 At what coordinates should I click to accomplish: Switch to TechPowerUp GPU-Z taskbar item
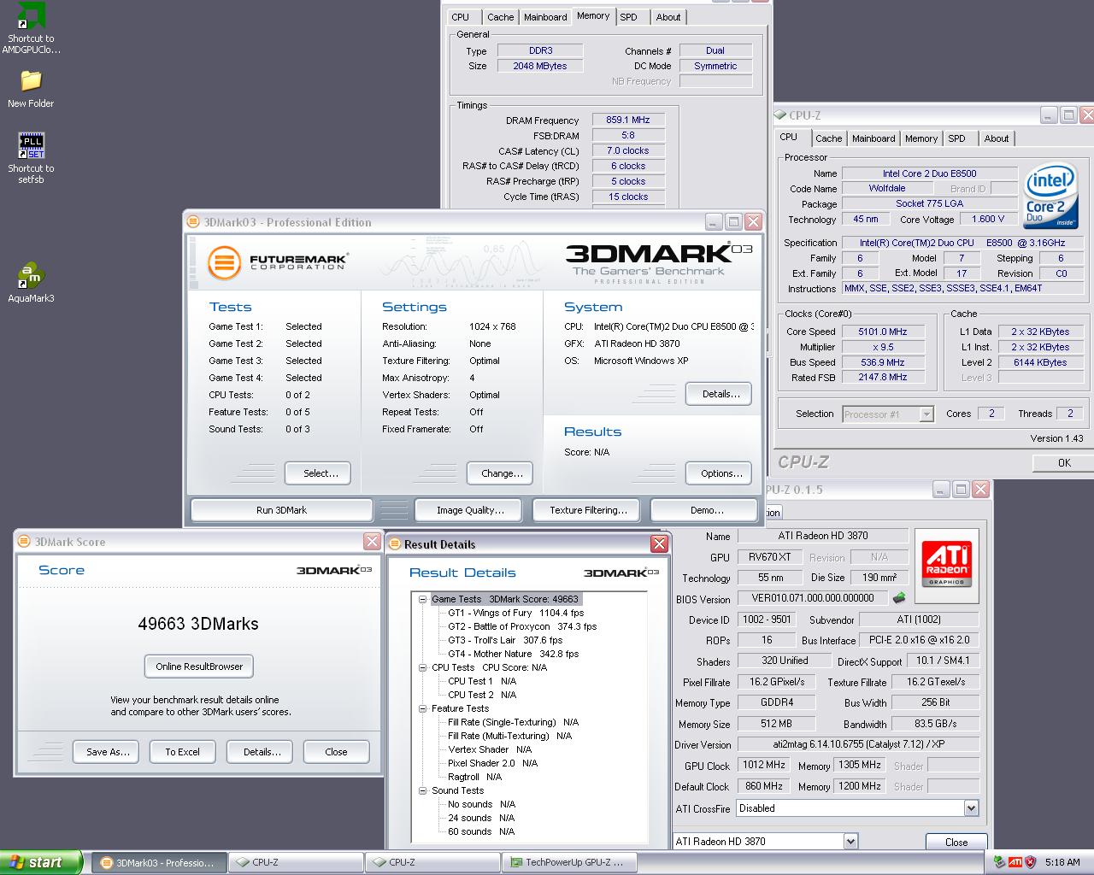point(569,862)
